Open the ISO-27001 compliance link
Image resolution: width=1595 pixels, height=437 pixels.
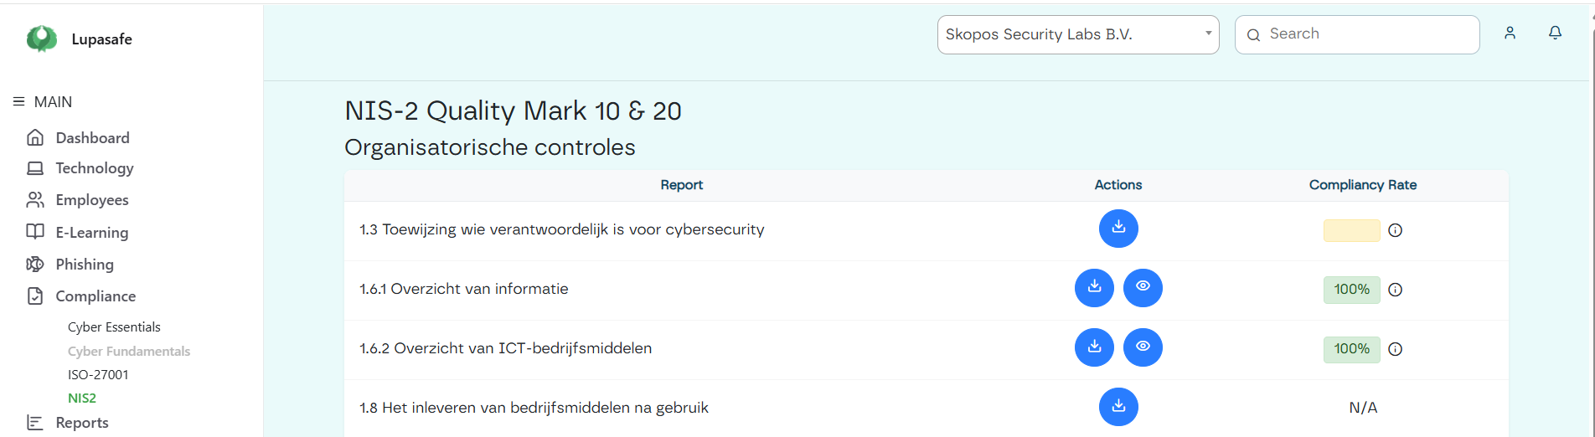pos(98,375)
